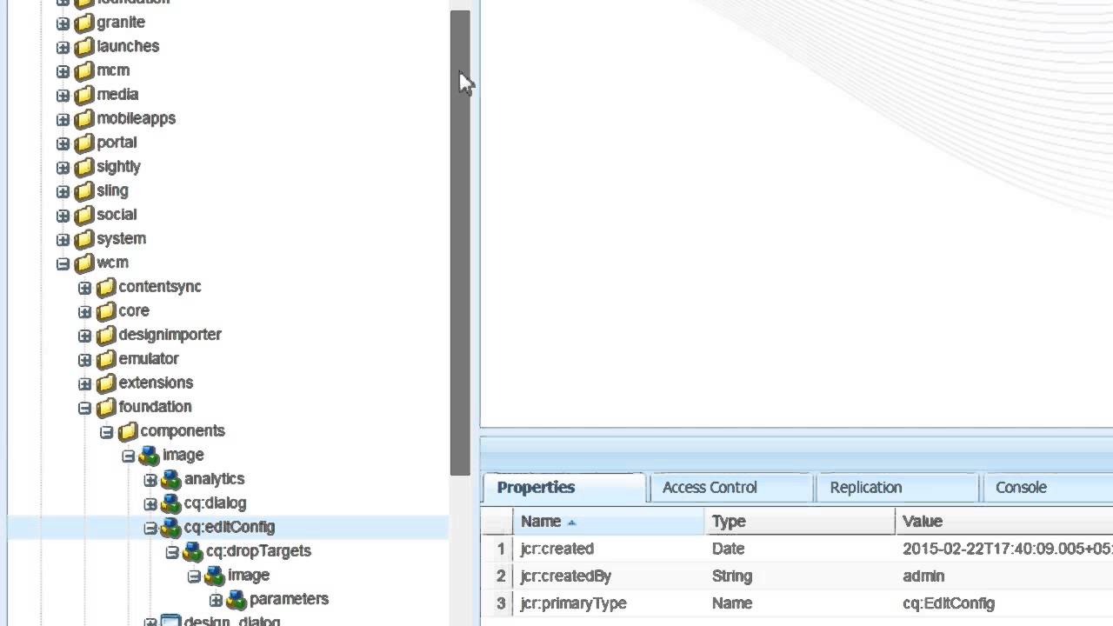Select the designimporter tree label

[x=170, y=335]
